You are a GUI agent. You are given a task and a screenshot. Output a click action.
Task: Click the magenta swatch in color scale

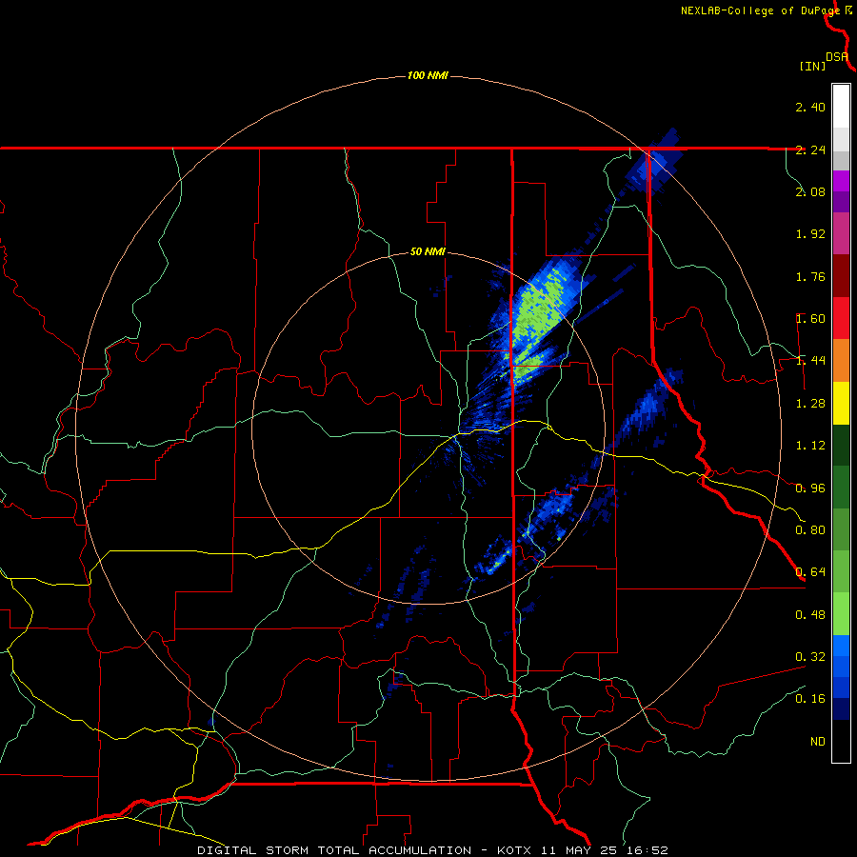pyautogui.click(x=841, y=233)
